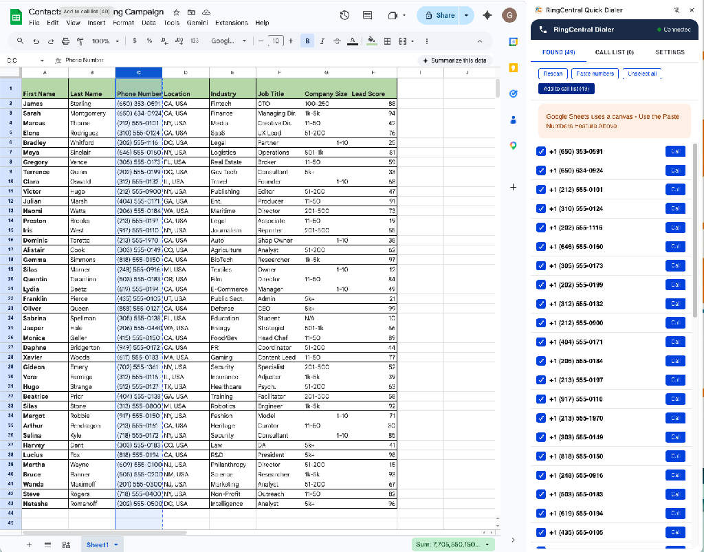The image size is (704, 552).
Task: Click the Rescan button
Action: pos(553,74)
